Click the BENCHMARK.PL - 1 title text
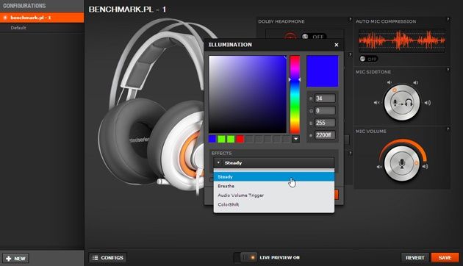 (127, 10)
